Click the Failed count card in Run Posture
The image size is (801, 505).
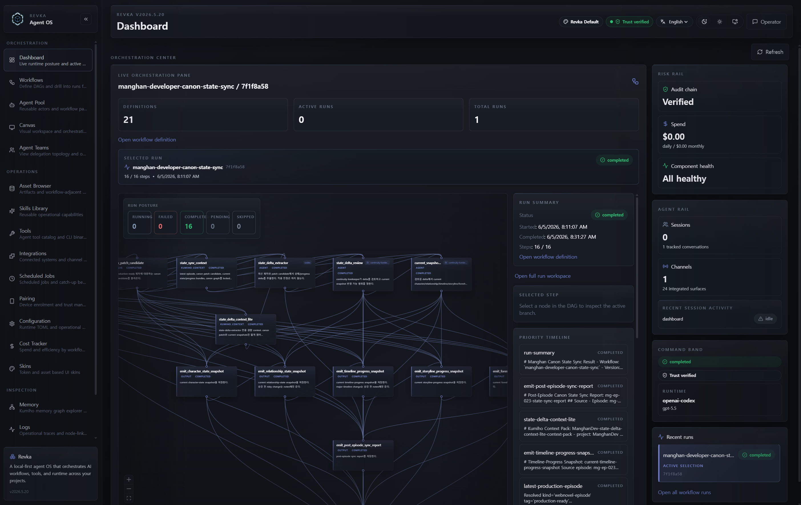click(166, 222)
